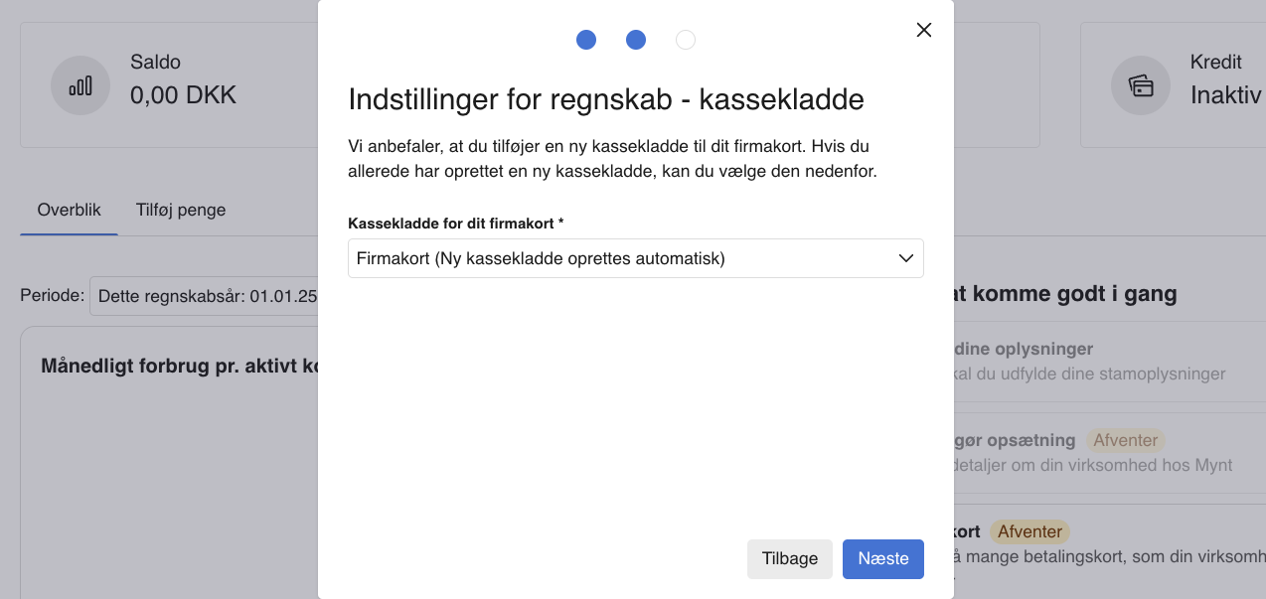Close the kassekladde settings dialog
The width and height of the screenshot is (1266, 599).
click(924, 30)
